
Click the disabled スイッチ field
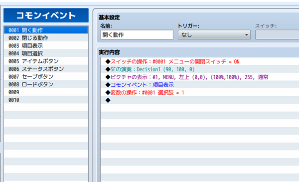[x=277, y=35]
